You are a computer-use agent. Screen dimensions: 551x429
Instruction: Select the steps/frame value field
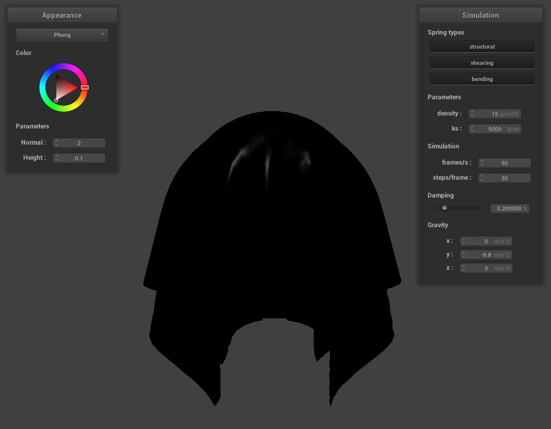point(505,178)
